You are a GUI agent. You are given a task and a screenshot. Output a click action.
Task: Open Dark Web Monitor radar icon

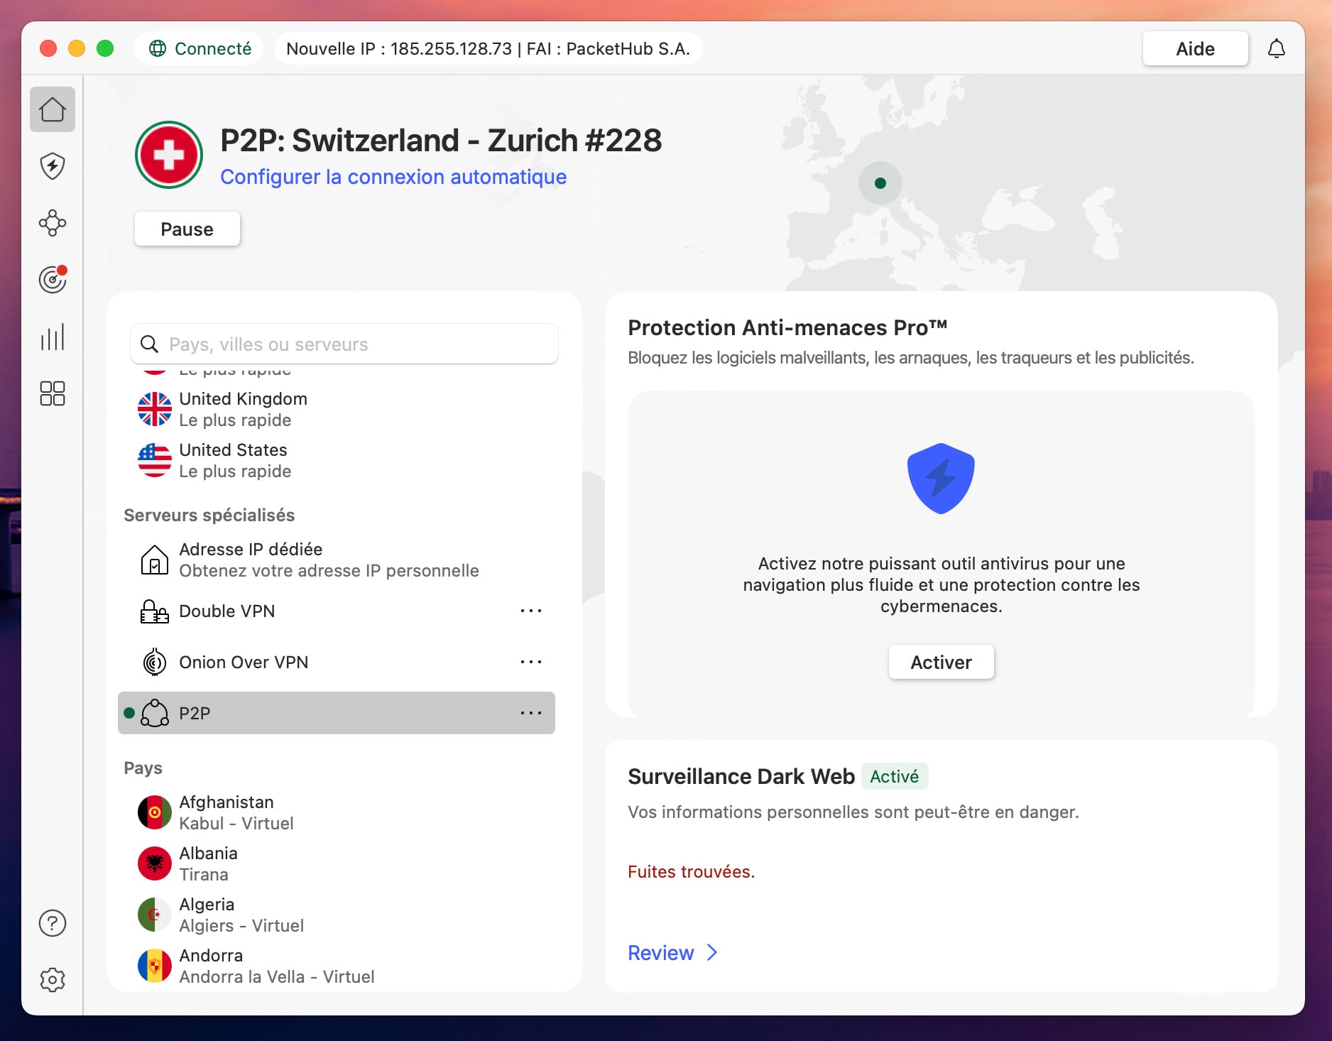click(52, 279)
